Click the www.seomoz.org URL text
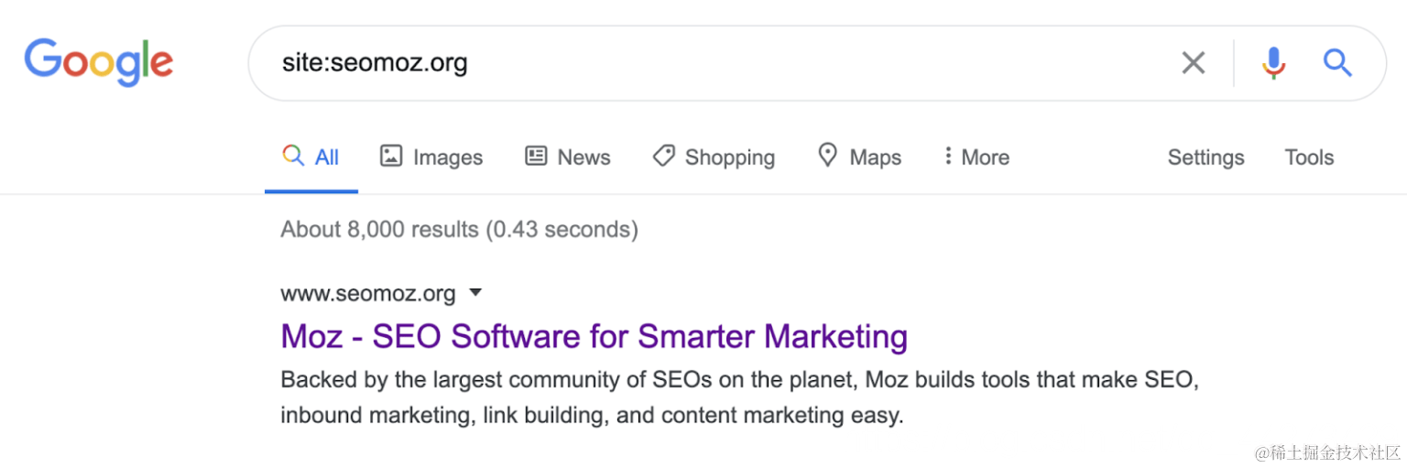 (x=368, y=294)
